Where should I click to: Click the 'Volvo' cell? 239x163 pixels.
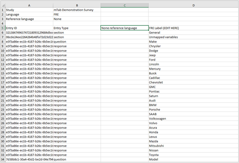pyautogui.click(x=193, y=123)
